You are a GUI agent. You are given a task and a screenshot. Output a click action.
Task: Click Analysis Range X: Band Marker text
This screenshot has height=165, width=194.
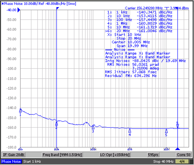(x=138, y=53)
